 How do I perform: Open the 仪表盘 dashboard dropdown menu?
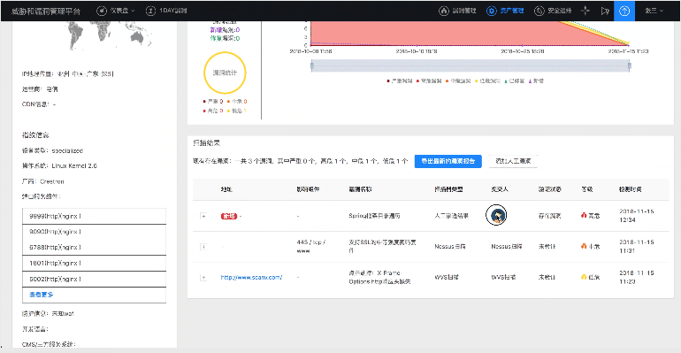pyautogui.click(x=116, y=11)
